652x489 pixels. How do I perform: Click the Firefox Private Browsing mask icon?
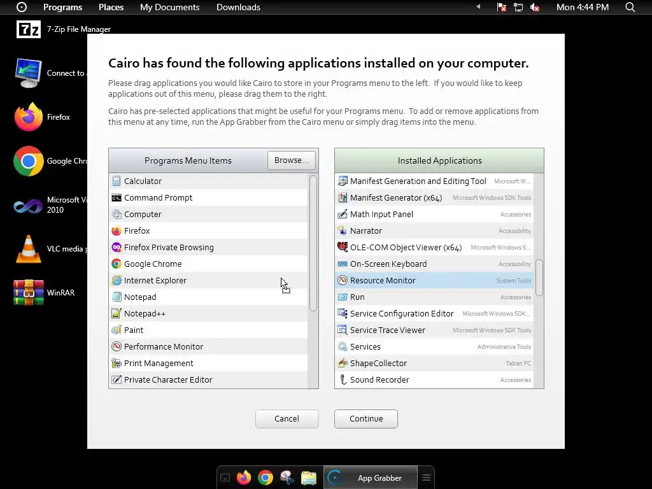[x=117, y=248]
